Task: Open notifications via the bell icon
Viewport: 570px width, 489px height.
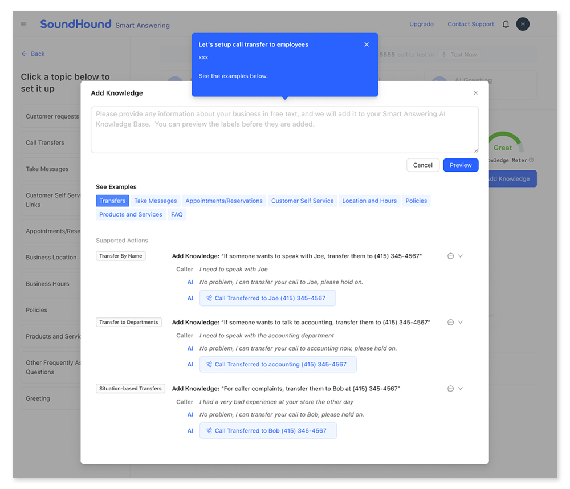Action: click(505, 24)
